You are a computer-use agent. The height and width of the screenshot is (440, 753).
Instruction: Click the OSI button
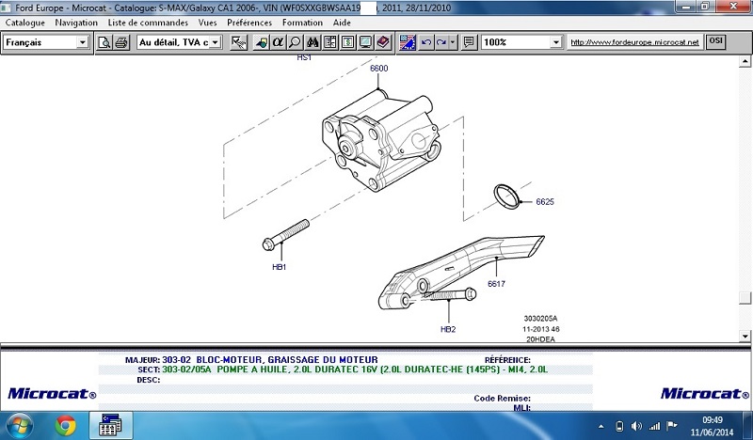click(715, 41)
